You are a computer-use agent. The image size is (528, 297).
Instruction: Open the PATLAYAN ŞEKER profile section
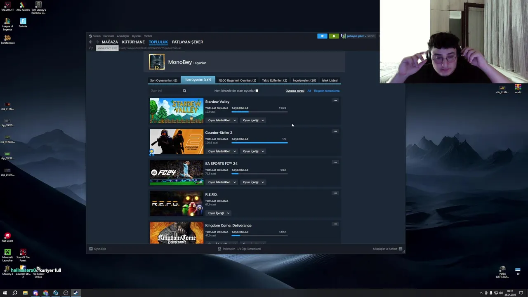tap(187, 42)
